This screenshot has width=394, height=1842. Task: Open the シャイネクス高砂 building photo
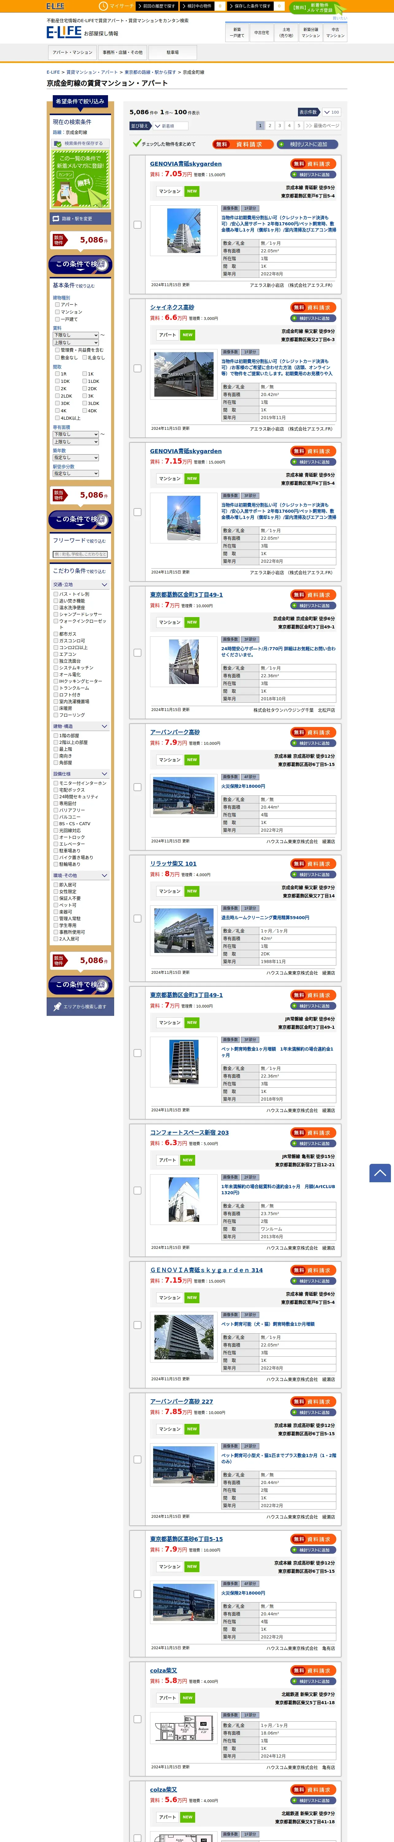coord(184,375)
